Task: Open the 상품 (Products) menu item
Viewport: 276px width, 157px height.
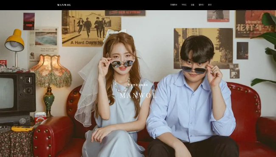Action: coord(192,5)
